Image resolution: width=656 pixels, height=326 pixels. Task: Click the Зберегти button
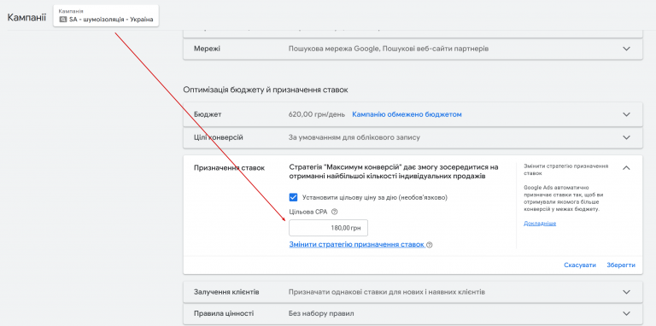pos(621,265)
